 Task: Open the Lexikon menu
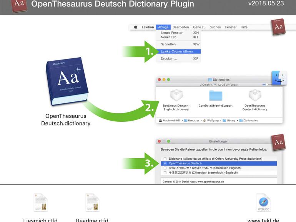tap(148, 27)
